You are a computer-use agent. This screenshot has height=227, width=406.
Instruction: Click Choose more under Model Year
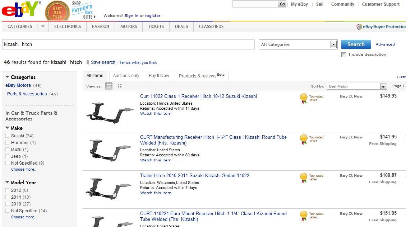[24, 217]
